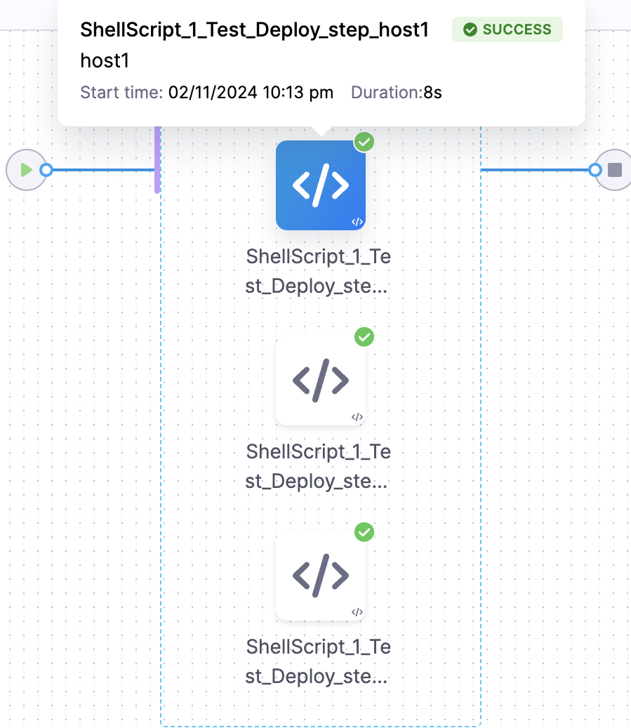Click tooltip title ShellScript_1_Test_Deploy_step_host1
Image resolution: width=631 pixels, height=728 pixels.
coord(254,29)
